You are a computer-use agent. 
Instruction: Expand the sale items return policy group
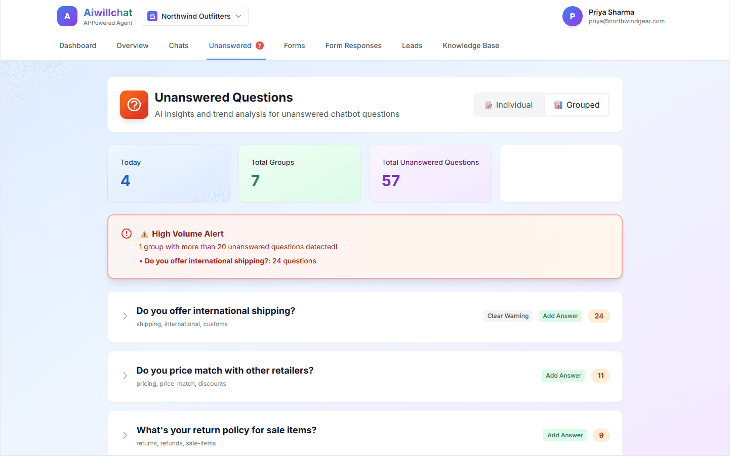[x=125, y=435]
